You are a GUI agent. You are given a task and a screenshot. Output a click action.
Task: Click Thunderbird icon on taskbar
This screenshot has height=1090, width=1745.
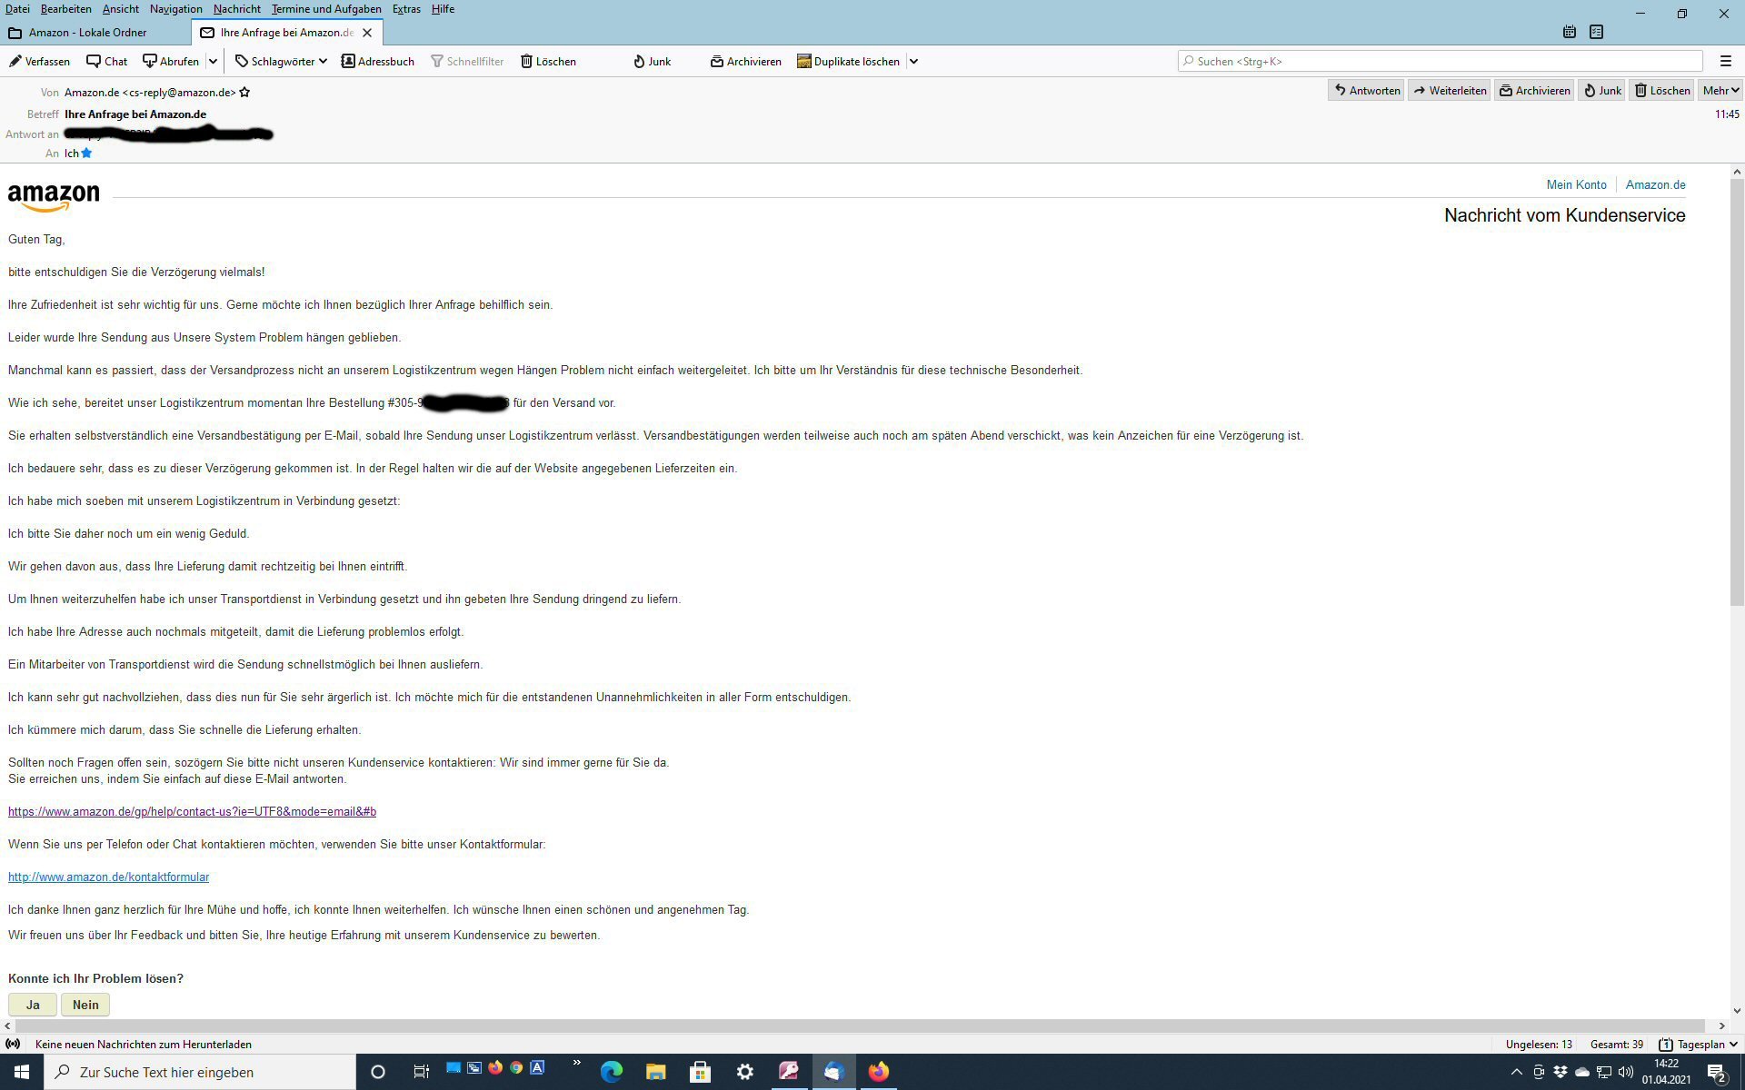pyautogui.click(x=833, y=1072)
